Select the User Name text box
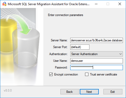Screen dimensions: 126x98 [96, 61]
